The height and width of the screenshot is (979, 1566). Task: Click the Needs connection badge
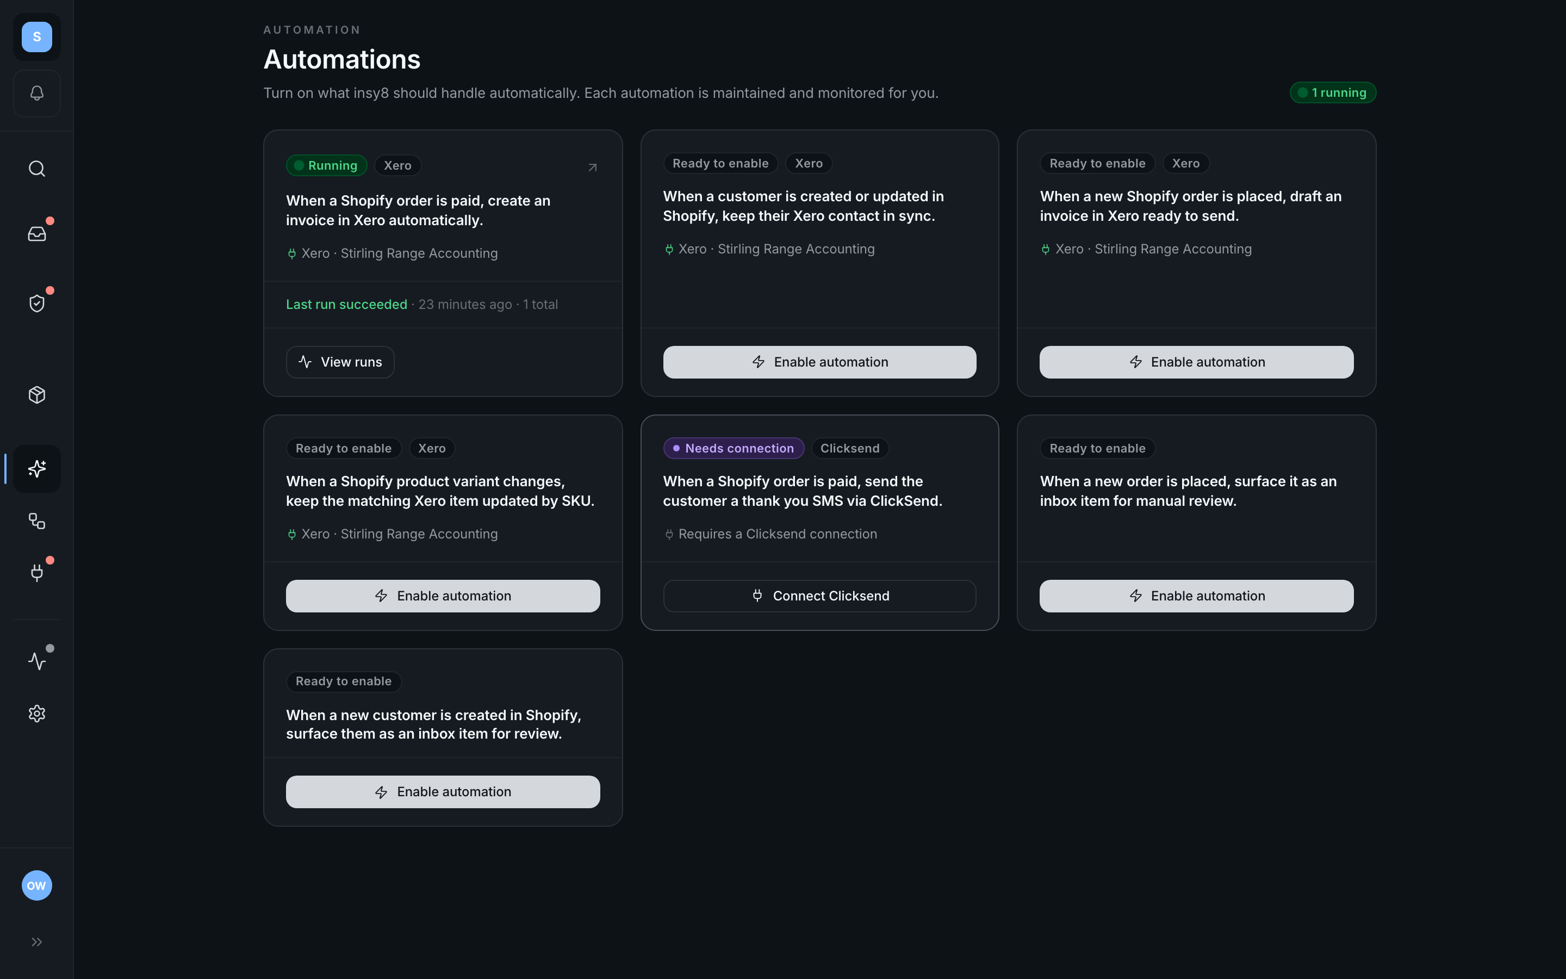[733, 448]
